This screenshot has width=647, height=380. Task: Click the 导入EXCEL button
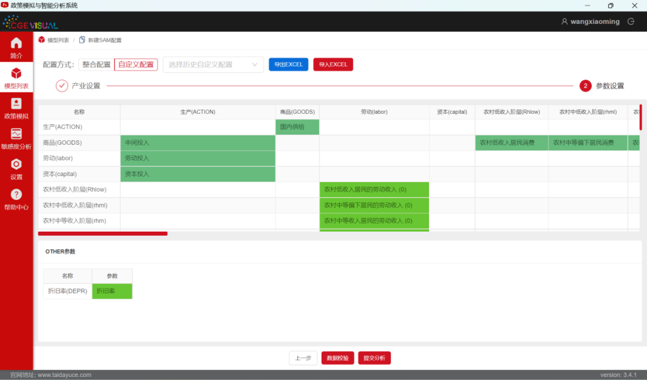pos(333,64)
